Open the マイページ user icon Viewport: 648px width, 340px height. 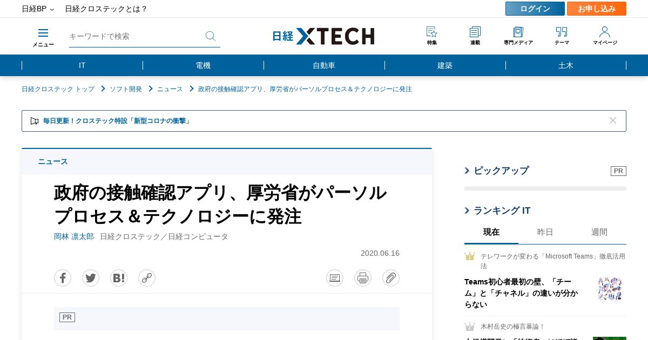[x=605, y=36]
